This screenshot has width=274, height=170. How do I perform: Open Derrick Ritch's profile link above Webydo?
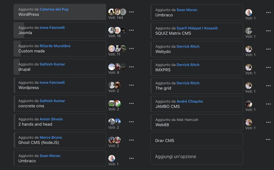188,46
